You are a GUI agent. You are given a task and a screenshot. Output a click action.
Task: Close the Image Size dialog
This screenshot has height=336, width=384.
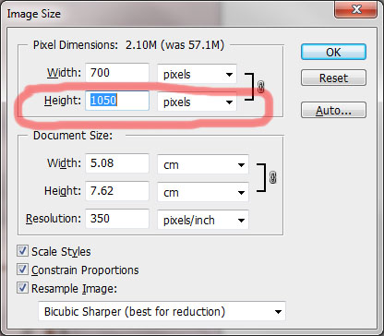pyautogui.click(x=355, y=9)
